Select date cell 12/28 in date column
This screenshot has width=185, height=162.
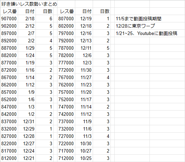point(27,136)
